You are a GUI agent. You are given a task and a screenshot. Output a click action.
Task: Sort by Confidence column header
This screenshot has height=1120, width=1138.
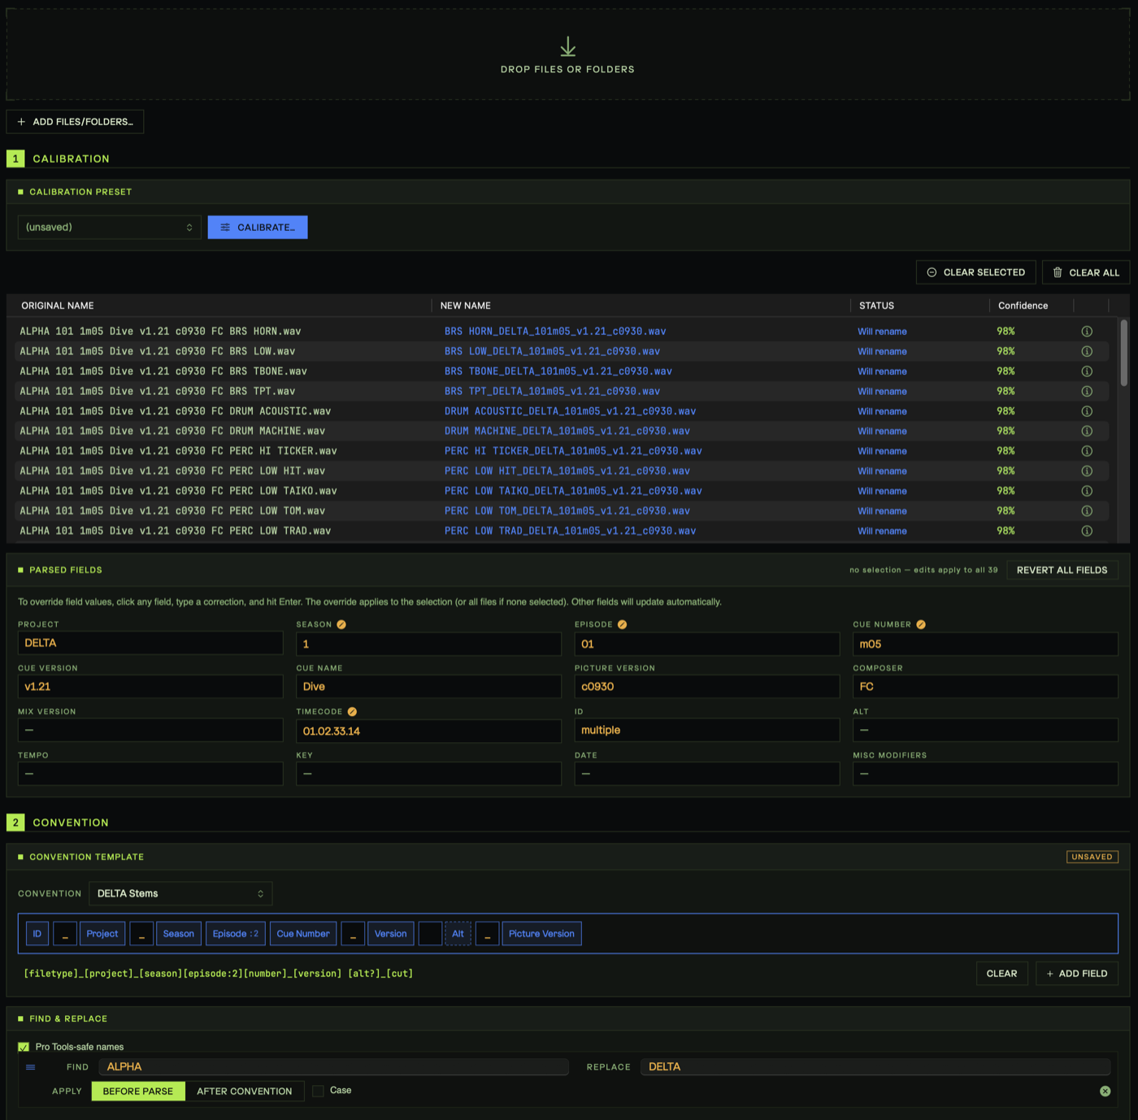(1023, 306)
